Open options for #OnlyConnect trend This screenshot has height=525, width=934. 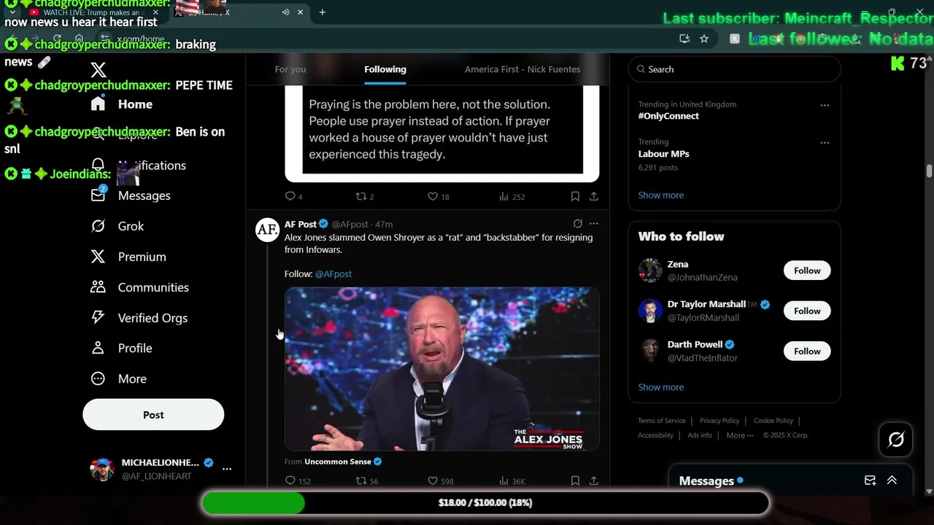[x=825, y=105]
